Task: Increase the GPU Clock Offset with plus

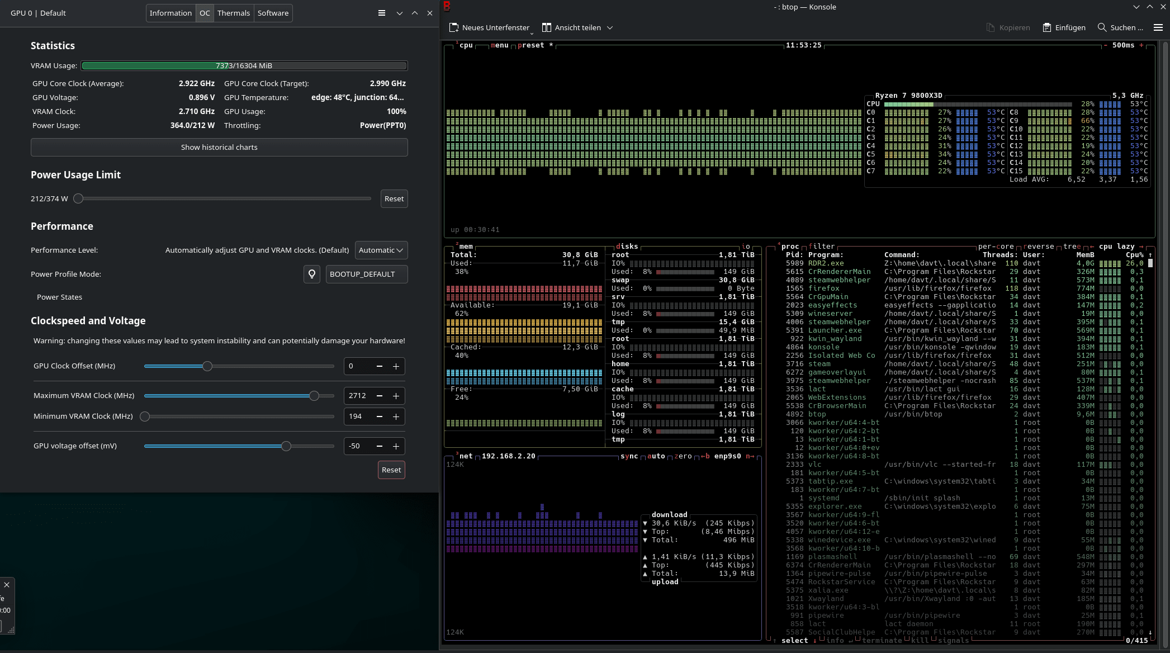Action: [396, 366]
